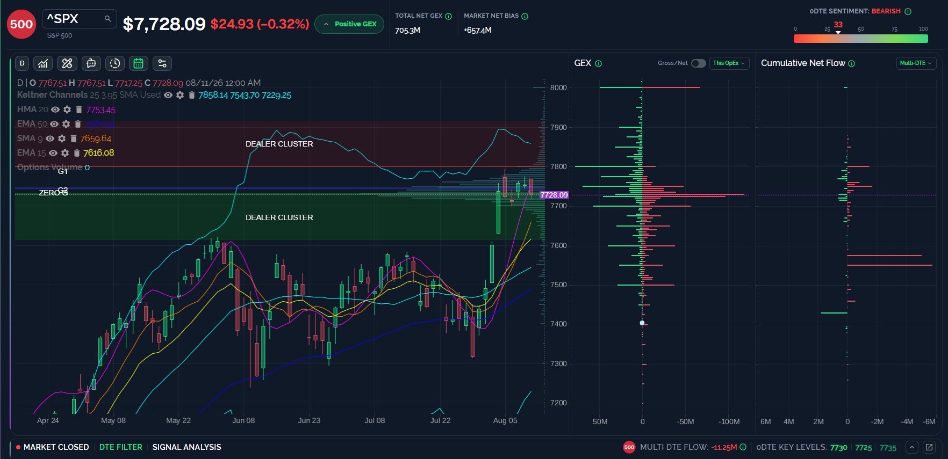Viewport: 948px width, 459px height.
Task: Hide the EMA 50 indicator
Action: pos(54,124)
